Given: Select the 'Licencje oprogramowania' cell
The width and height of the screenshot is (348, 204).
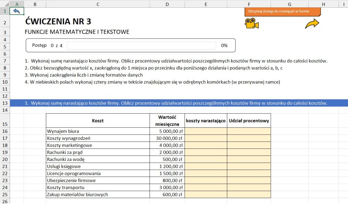Looking at the screenshot, I should [x=98, y=173].
